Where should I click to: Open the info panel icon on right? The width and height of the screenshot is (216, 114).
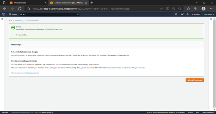click(211, 19)
